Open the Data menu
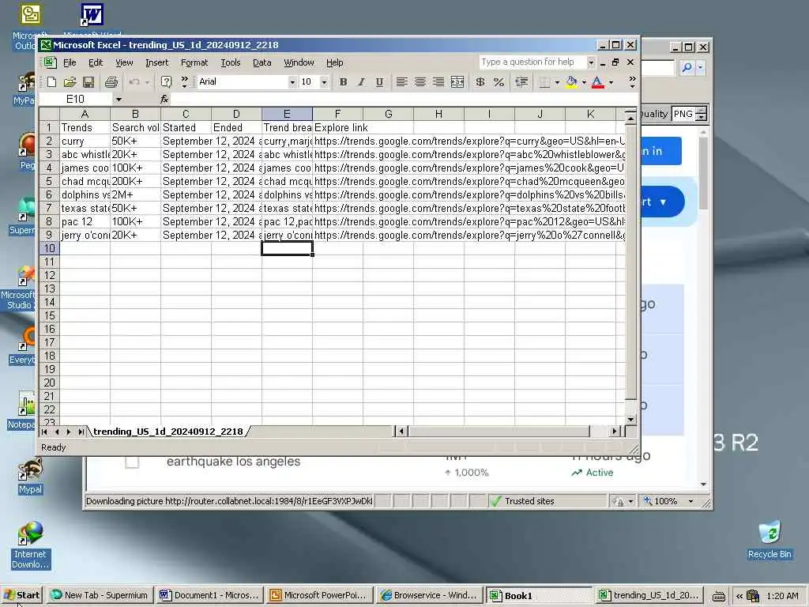 click(x=262, y=62)
